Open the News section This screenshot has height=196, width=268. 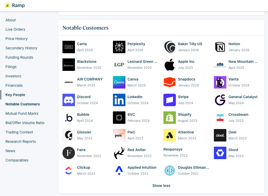point(10,151)
